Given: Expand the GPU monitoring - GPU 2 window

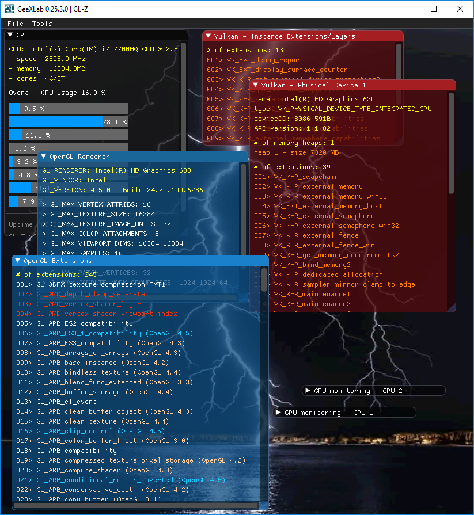Looking at the screenshot, I should click(308, 391).
